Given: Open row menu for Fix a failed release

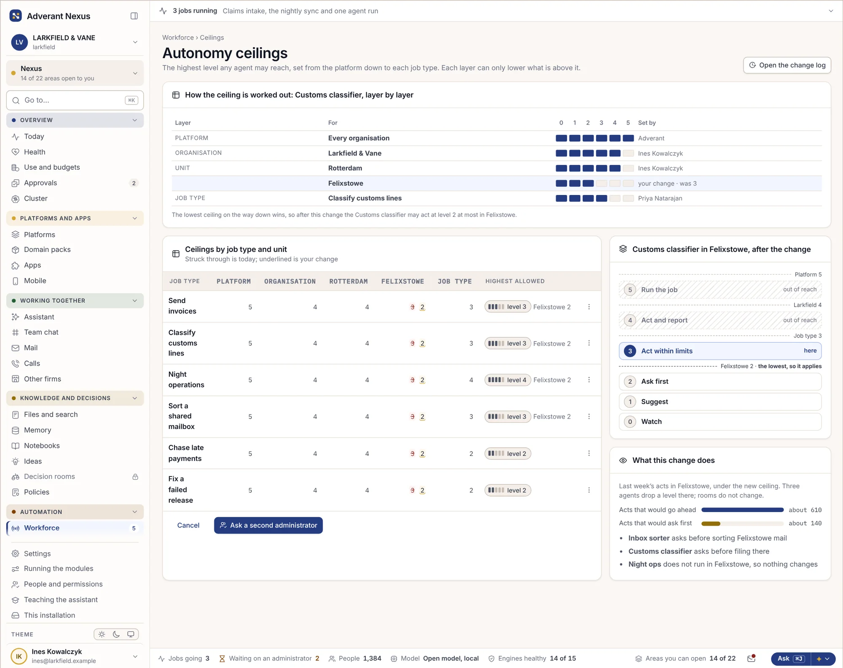Looking at the screenshot, I should pyautogui.click(x=589, y=490).
